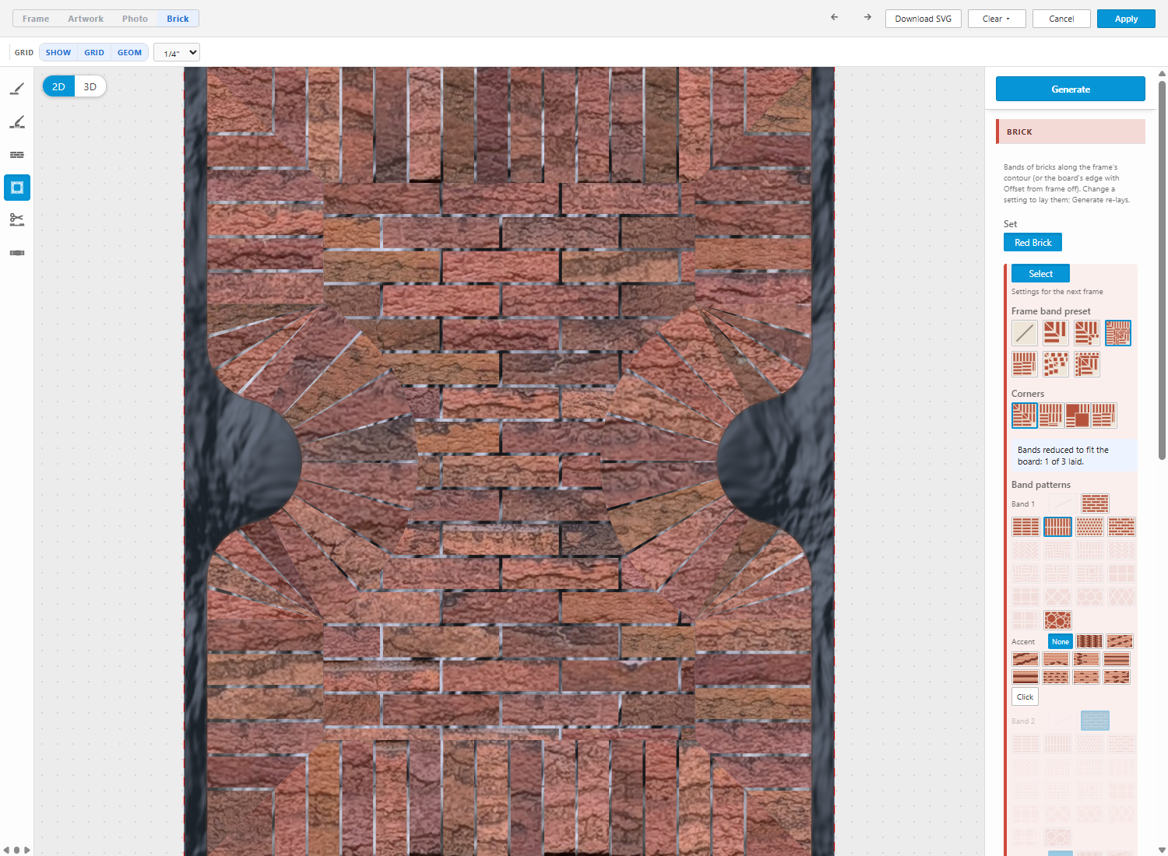1168x856 pixels.
Task: Toggle grid SHOW option
Action: 58,53
